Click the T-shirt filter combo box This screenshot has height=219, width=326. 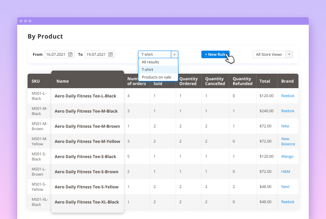[155, 54]
